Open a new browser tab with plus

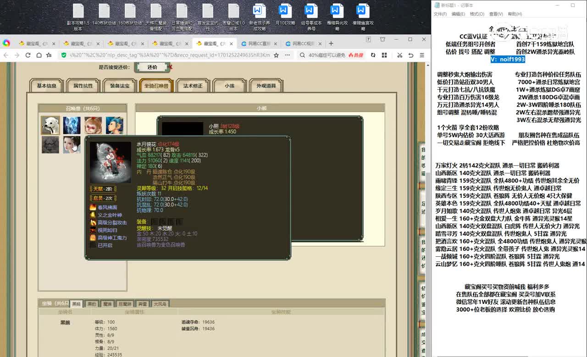tap(331, 43)
